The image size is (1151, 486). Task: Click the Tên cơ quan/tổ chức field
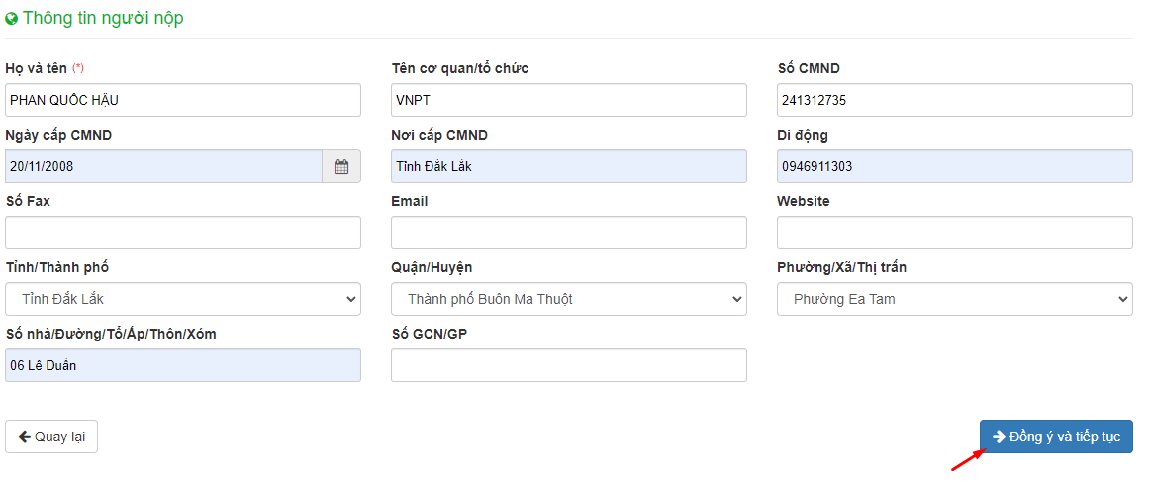point(569,100)
